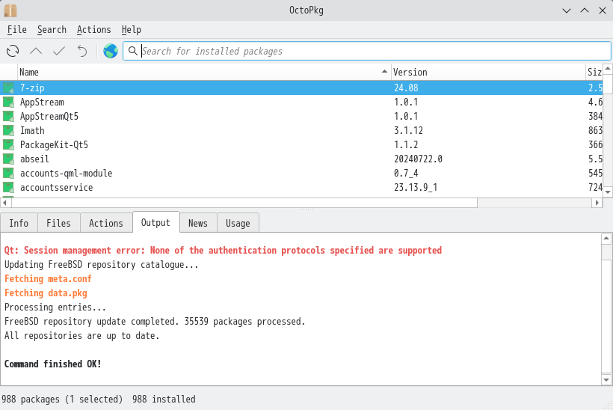Click package list vertical scrollbar up arrow
This screenshot has width=613, height=410.
608,69
